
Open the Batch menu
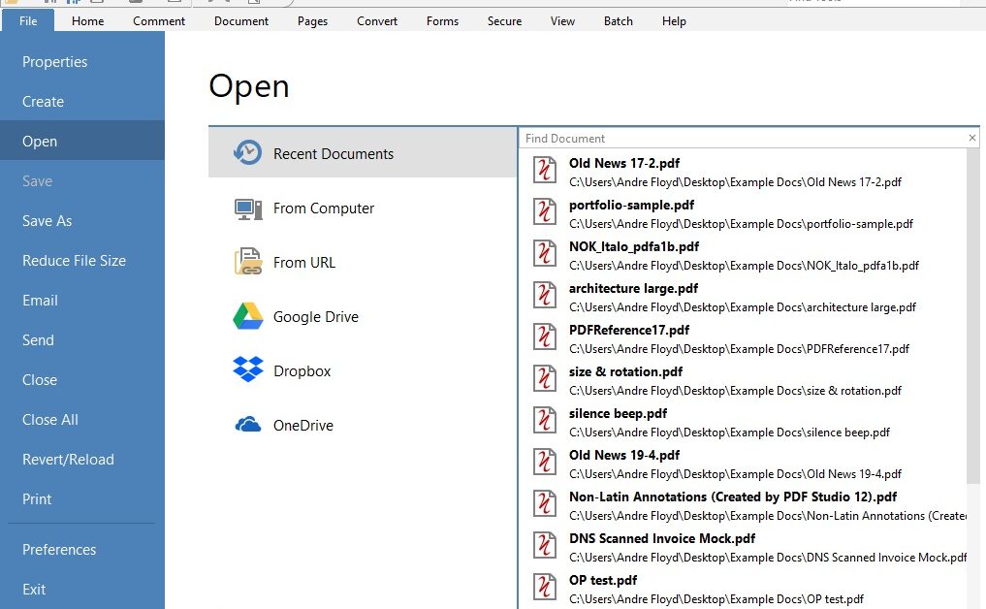[x=618, y=20]
